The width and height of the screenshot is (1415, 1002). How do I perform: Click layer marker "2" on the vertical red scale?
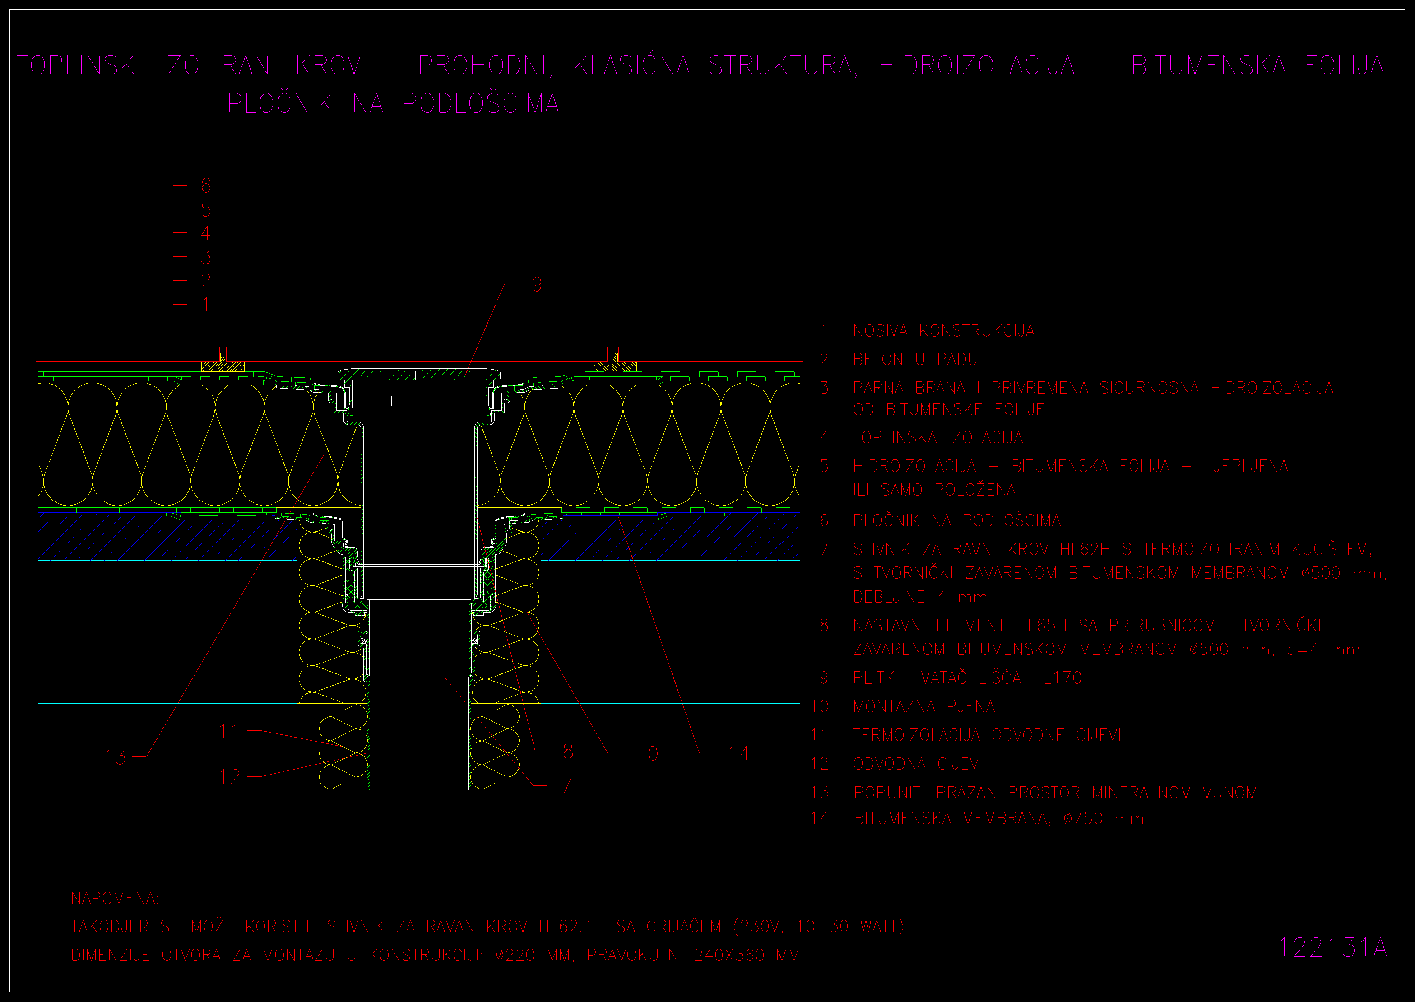[206, 281]
